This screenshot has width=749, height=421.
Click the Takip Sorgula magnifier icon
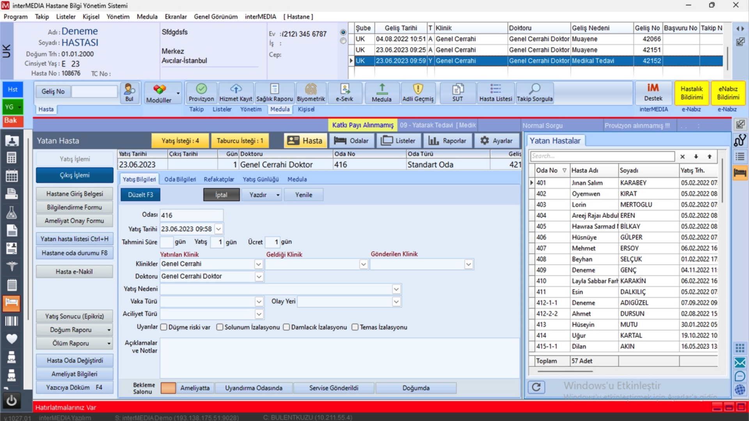(534, 89)
